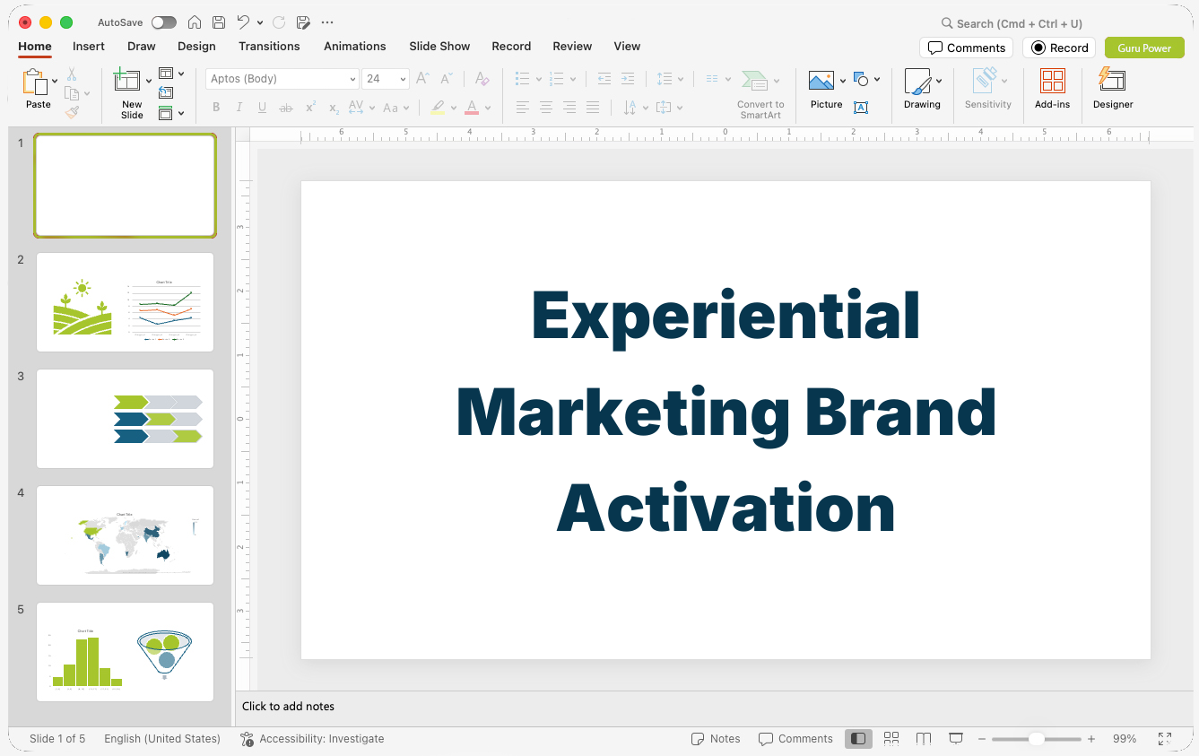Switch to Reading view
This screenshot has height=756, width=1199.
(924, 739)
